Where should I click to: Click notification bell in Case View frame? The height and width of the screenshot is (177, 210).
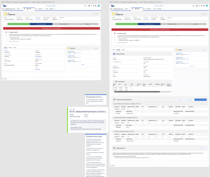[204, 6]
